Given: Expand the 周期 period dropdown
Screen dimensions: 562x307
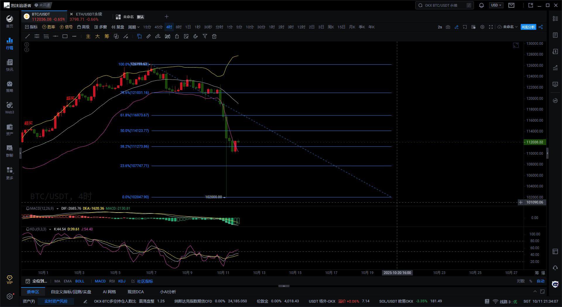Looking at the screenshot, I should coord(133,27).
